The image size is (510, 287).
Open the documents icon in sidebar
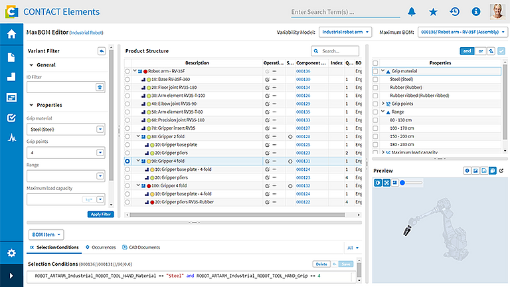(11, 57)
